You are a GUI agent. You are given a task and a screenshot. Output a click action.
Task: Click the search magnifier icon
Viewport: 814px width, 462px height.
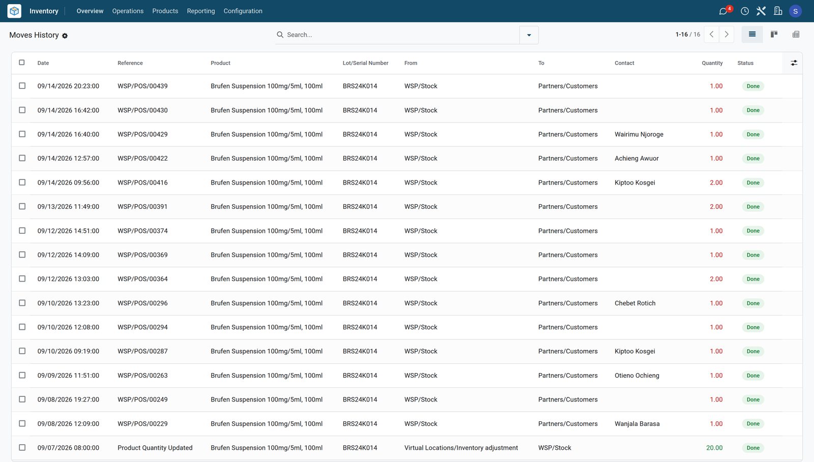[x=280, y=35]
